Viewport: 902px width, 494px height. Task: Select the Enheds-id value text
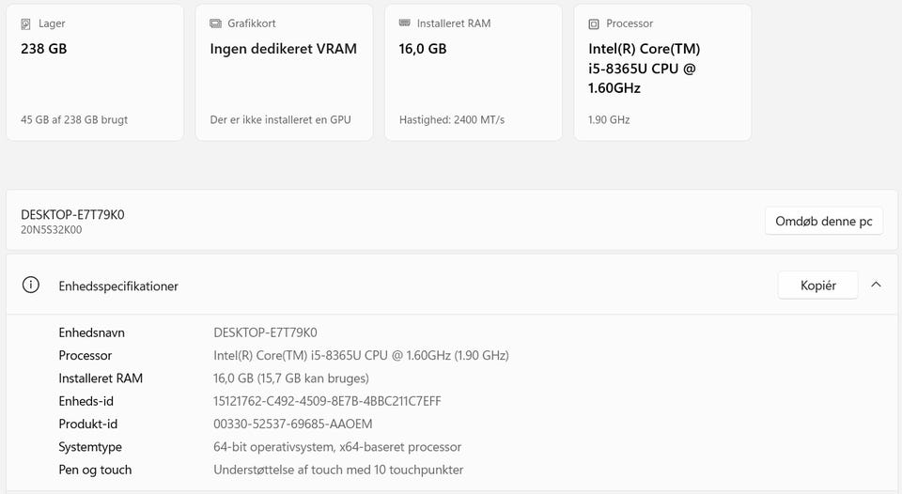[327, 401]
